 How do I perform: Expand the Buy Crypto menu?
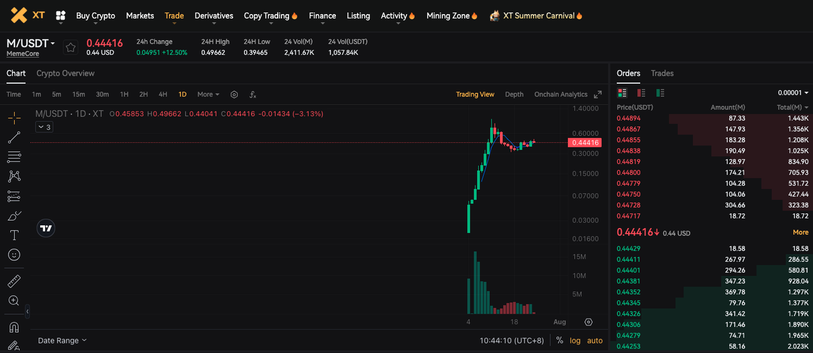95,16
